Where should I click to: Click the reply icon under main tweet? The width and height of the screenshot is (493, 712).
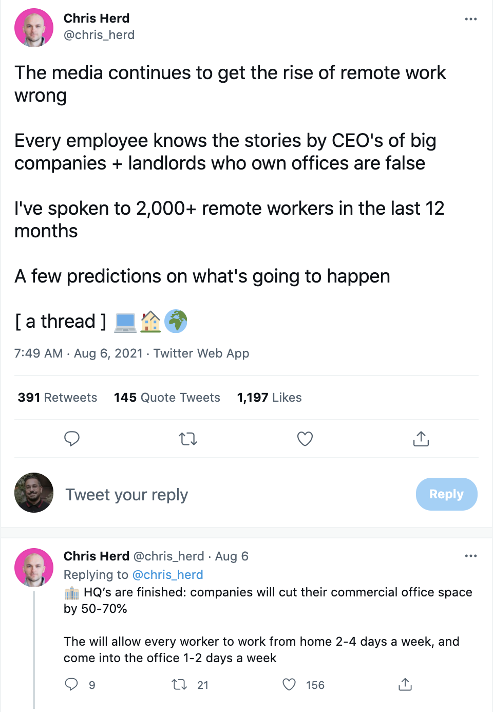coord(72,439)
